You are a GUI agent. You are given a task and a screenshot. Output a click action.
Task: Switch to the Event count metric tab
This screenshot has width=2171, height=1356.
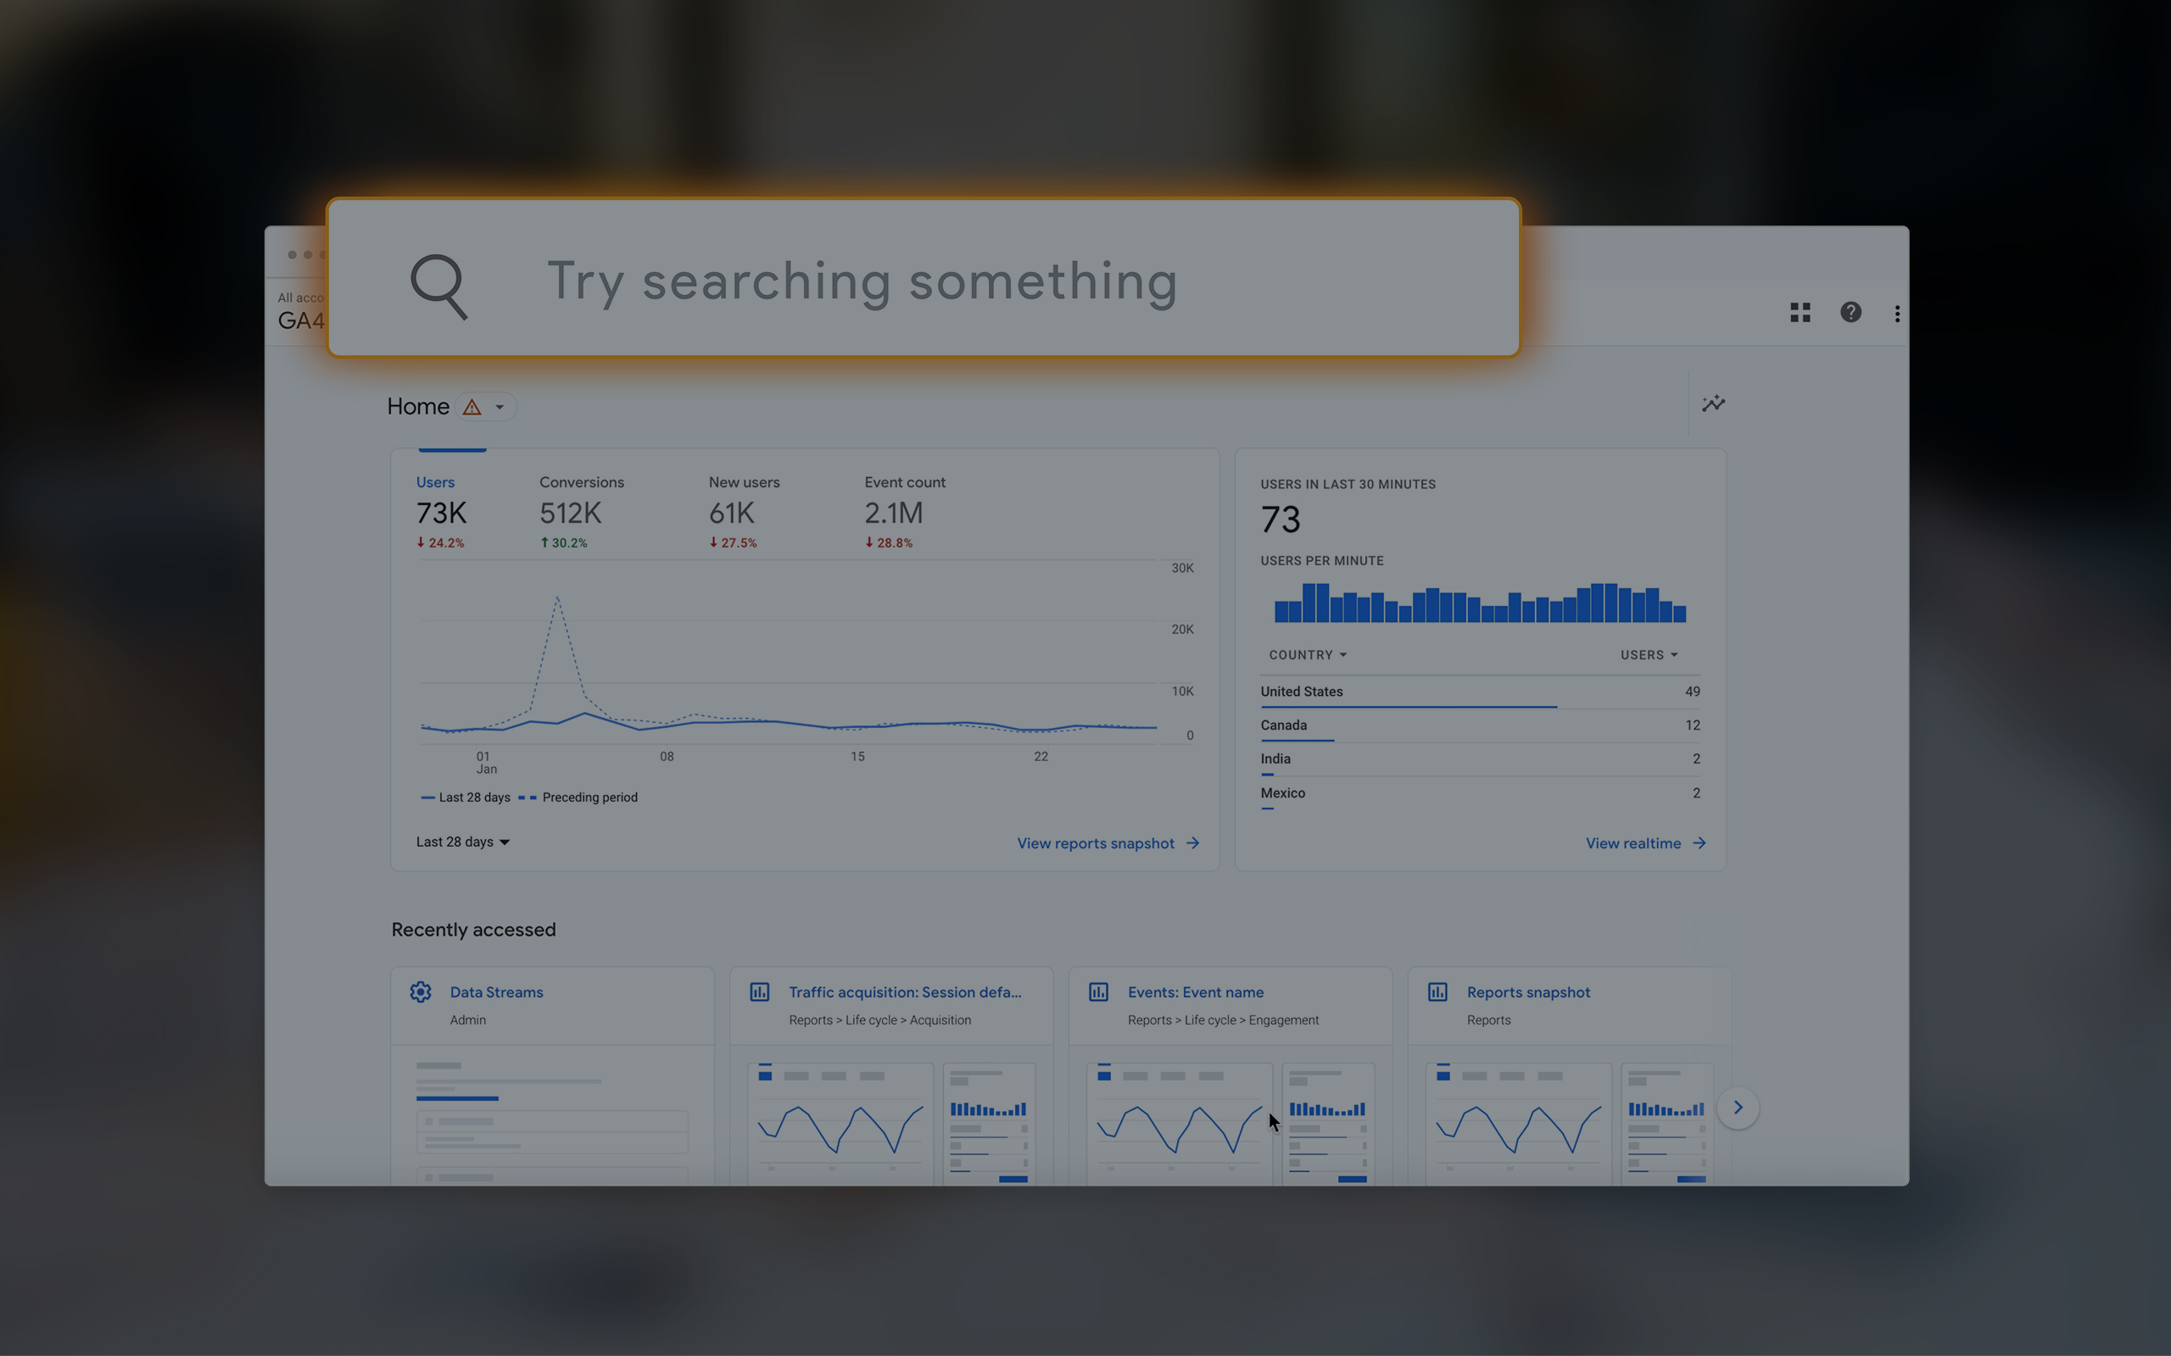(903, 511)
